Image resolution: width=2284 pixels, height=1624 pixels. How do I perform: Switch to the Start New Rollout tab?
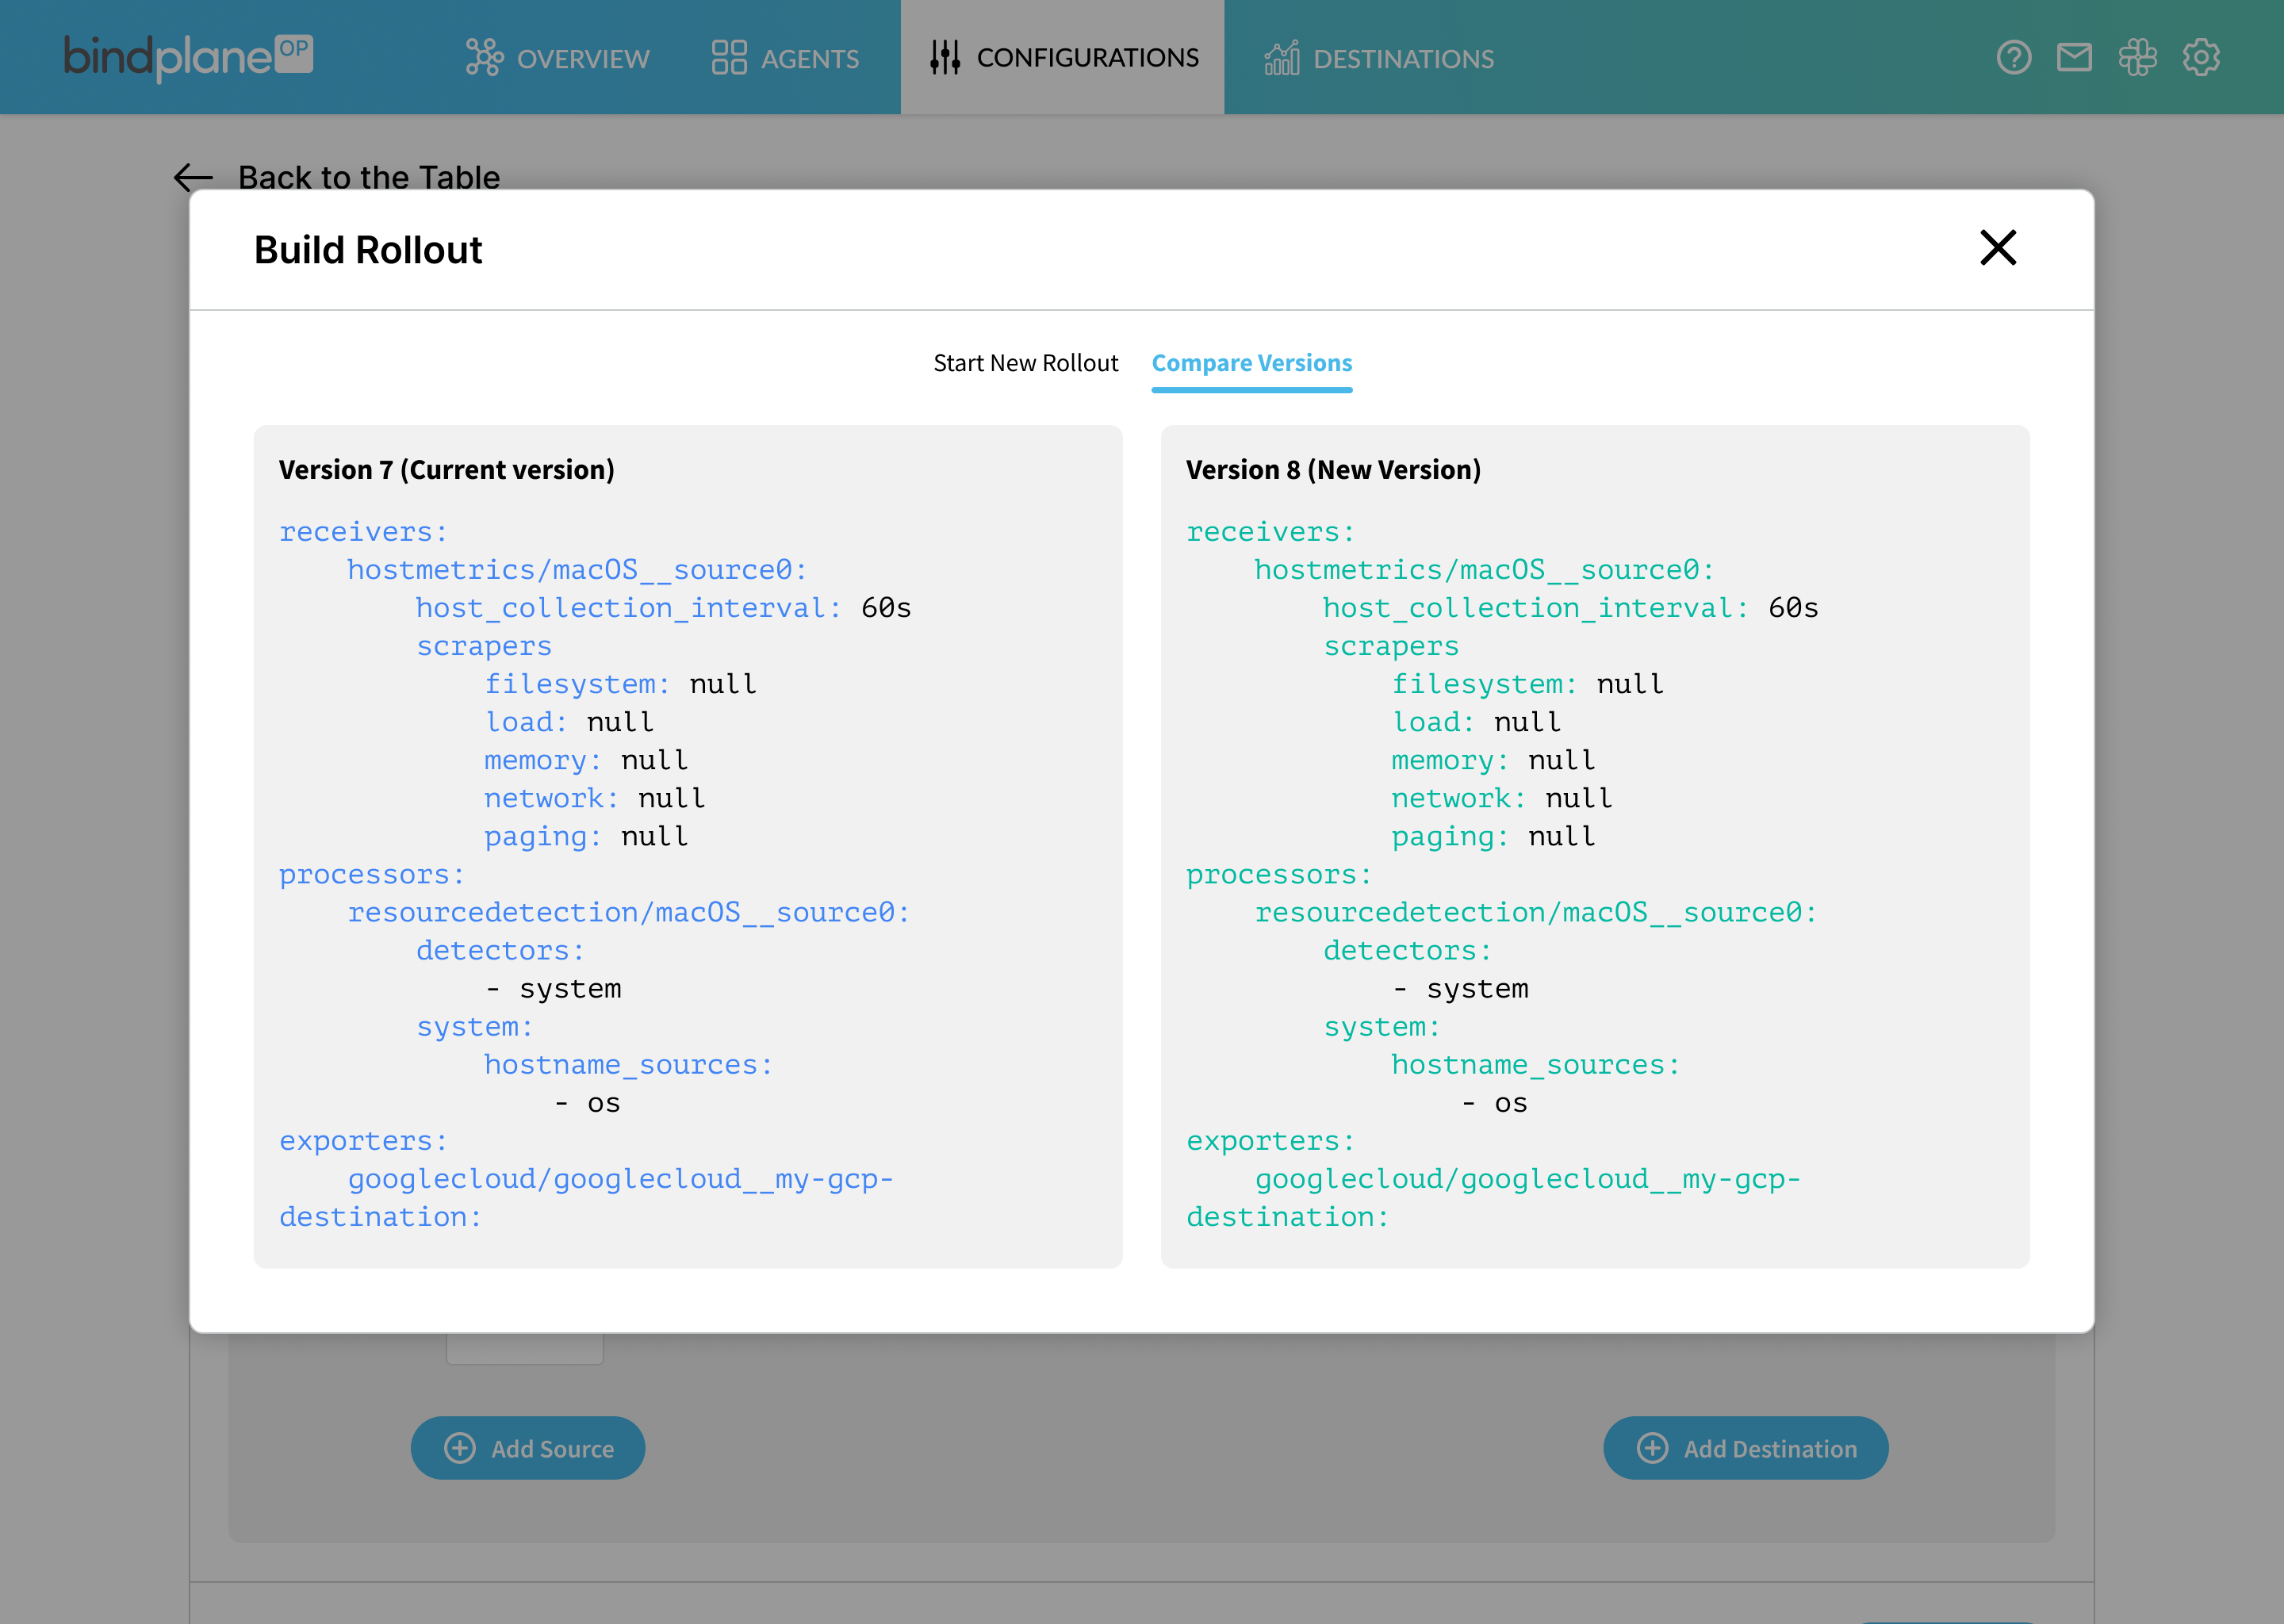1025,363
